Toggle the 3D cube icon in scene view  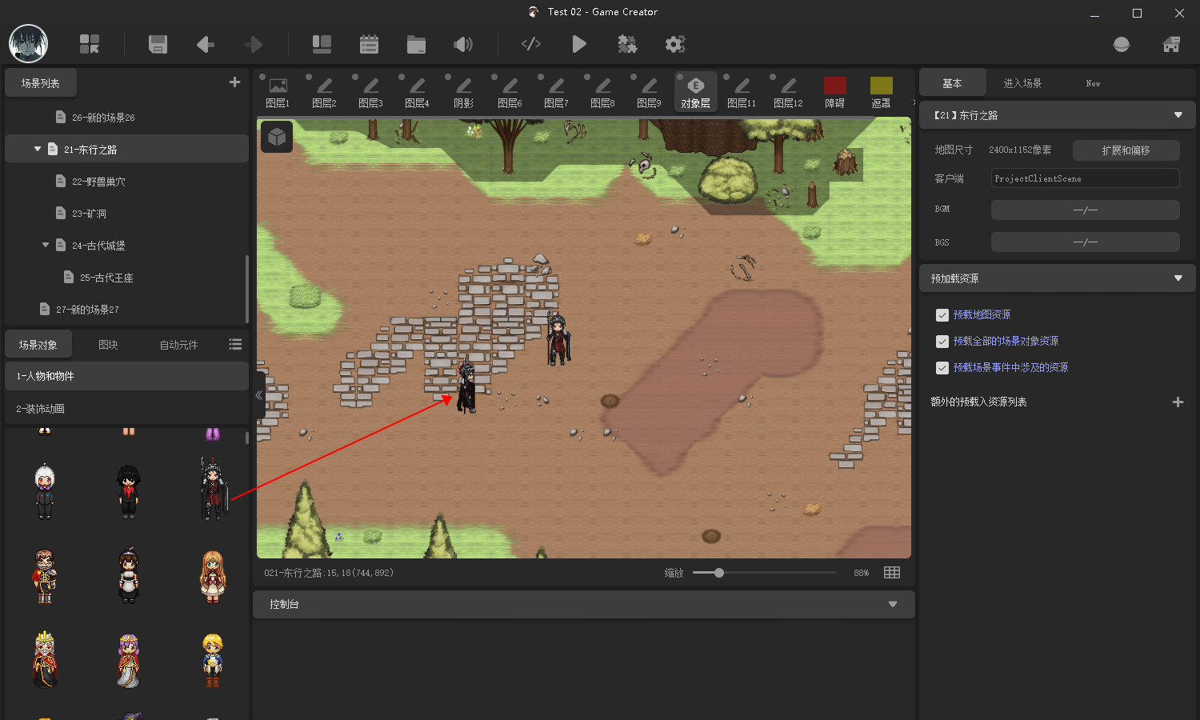[x=277, y=137]
